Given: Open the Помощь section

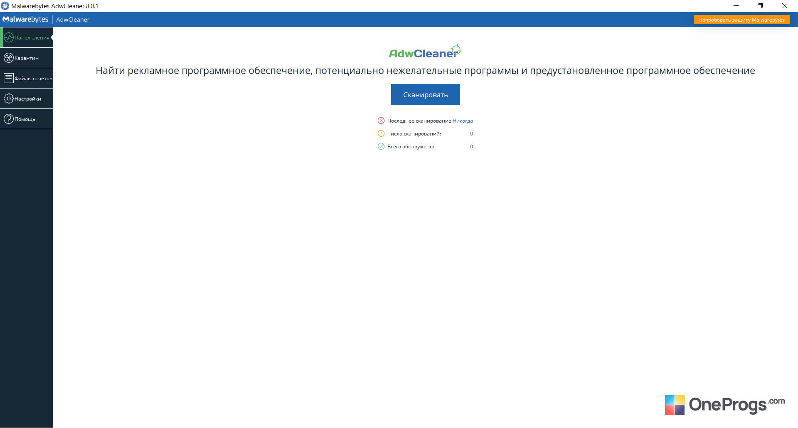Looking at the screenshot, I should (27, 119).
